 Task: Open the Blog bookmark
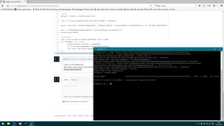[x=147, y=9]
